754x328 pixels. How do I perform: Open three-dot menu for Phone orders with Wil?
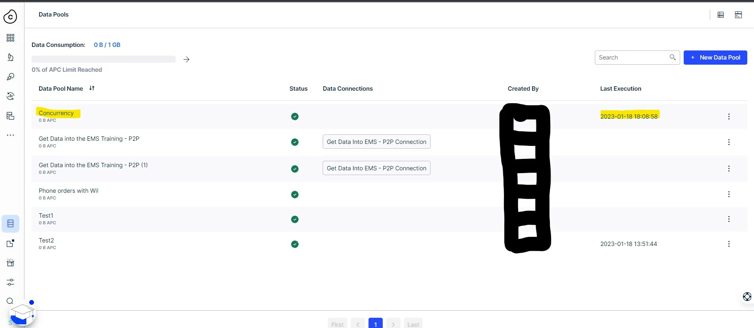pos(729,194)
